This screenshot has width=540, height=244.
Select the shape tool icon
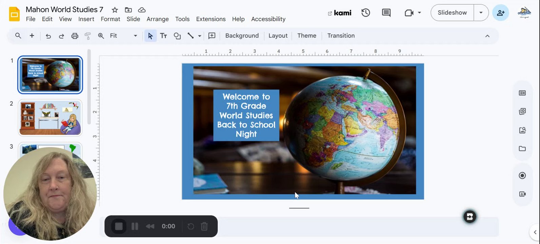click(x=177, y=36)
